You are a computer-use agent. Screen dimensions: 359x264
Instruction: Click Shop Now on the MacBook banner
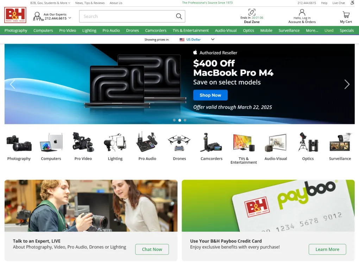(210, 95)
